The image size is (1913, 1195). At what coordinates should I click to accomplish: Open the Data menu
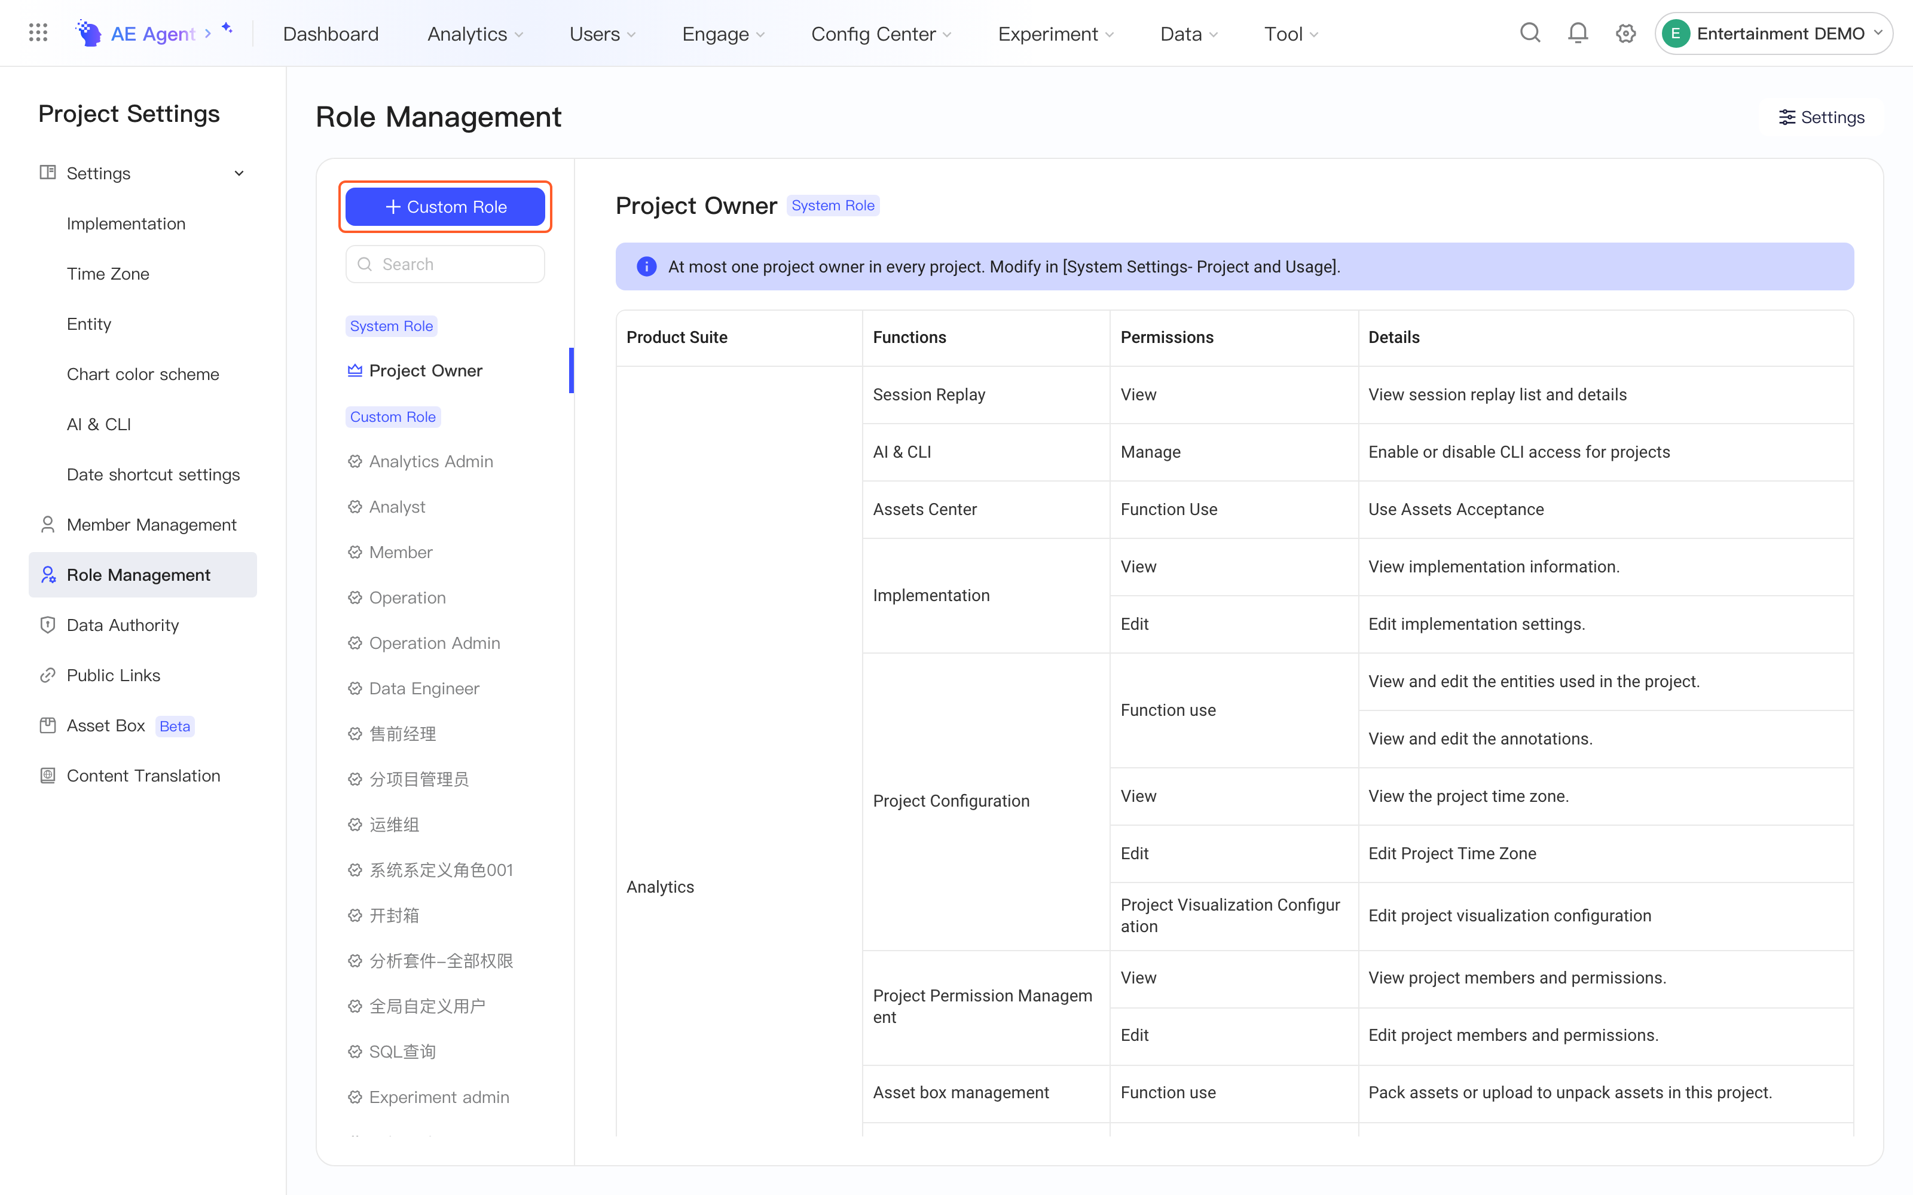coord(1189,33)
